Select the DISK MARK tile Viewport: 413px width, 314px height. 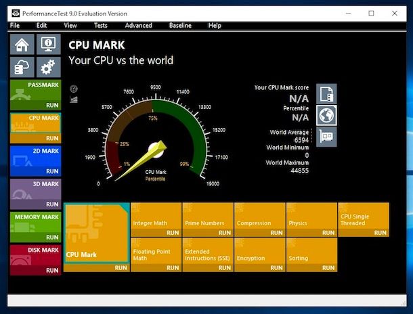[36, 255]
